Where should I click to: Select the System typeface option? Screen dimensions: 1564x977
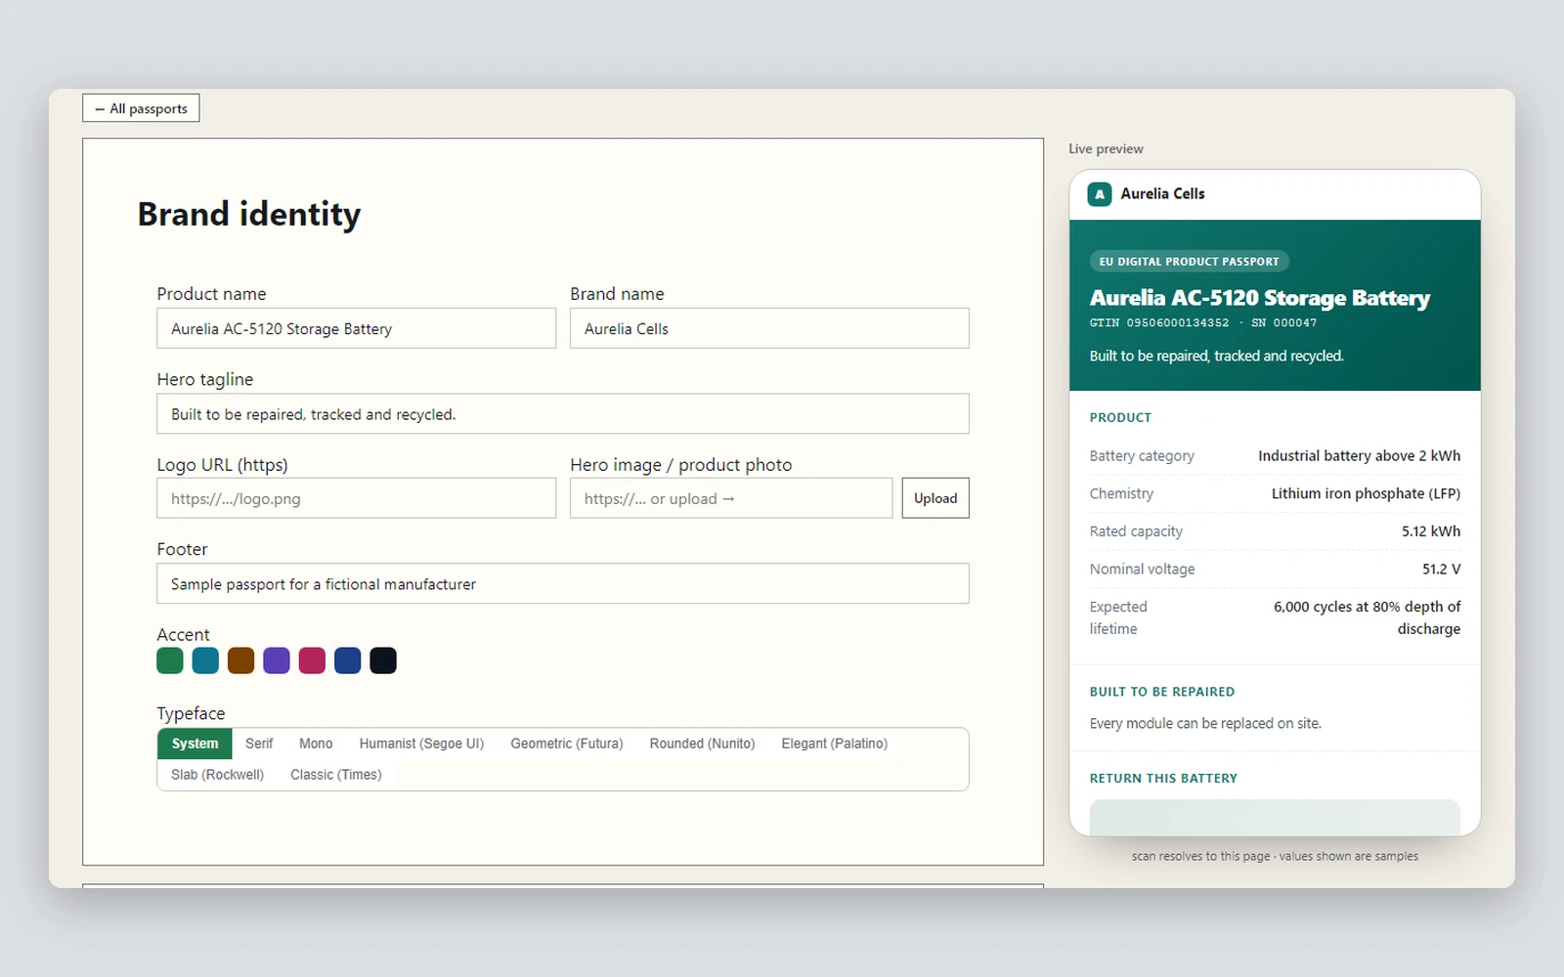coord(195,743)
